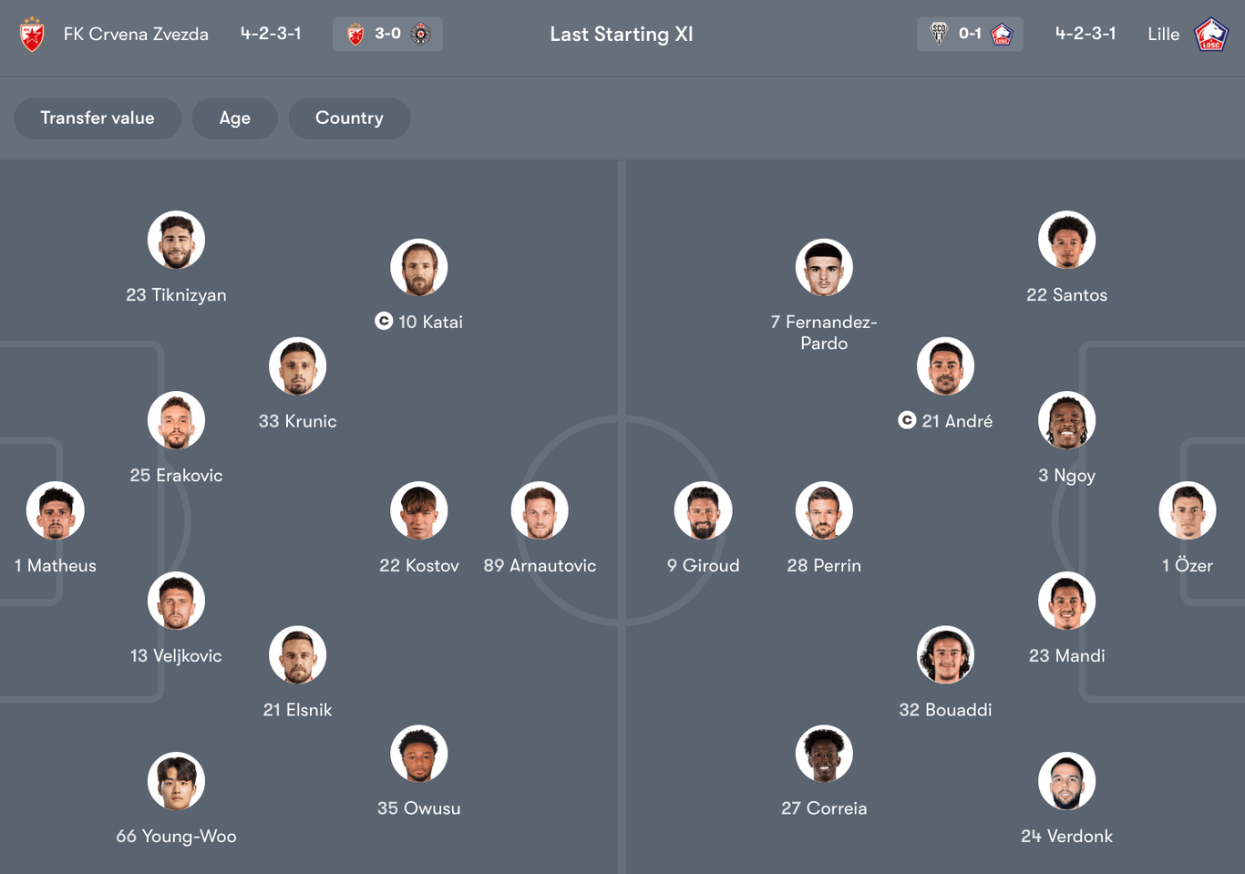Toggle the Age filter
Viewport: 1245px width, 874px height.
tap(235, 118)
